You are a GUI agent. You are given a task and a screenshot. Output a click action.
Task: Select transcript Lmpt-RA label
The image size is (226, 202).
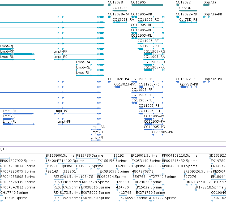tap(83, 62)
